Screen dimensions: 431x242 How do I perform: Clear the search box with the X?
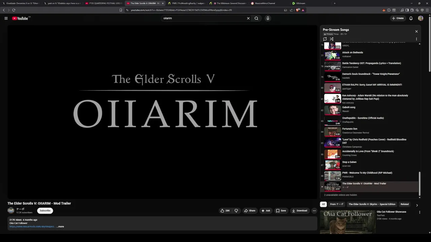click(x=248, y=18)
